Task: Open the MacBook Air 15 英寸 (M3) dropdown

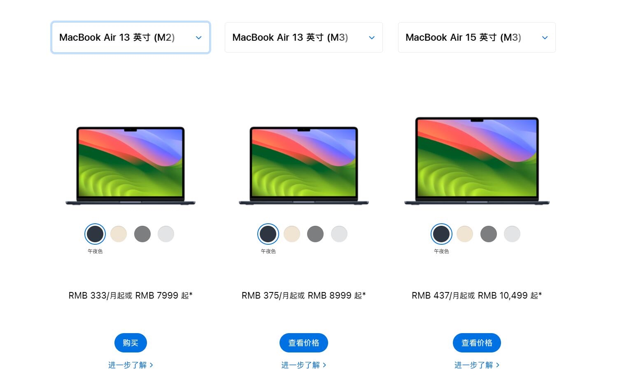Action: click(x=477, y=37)
